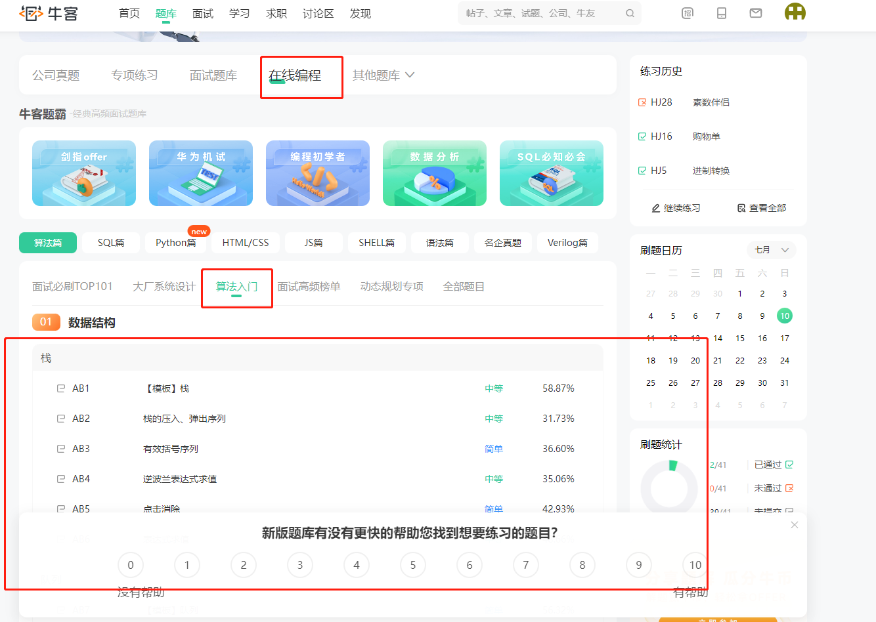Open the 华为机试 card
The image size is (876, 622).
coord(201,173)
